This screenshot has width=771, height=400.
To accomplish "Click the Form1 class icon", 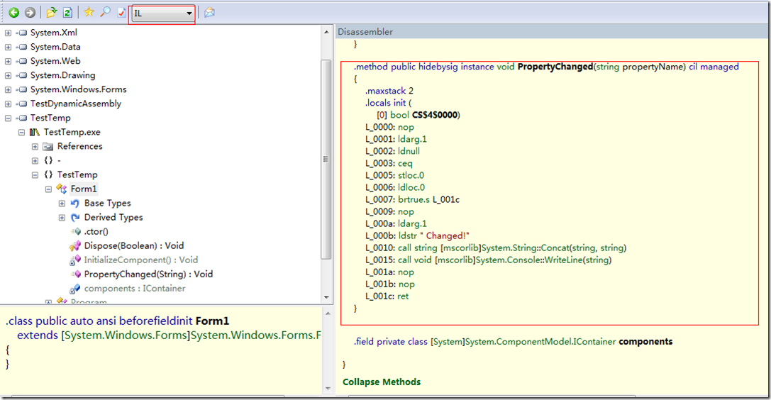I will coord(62,189).
